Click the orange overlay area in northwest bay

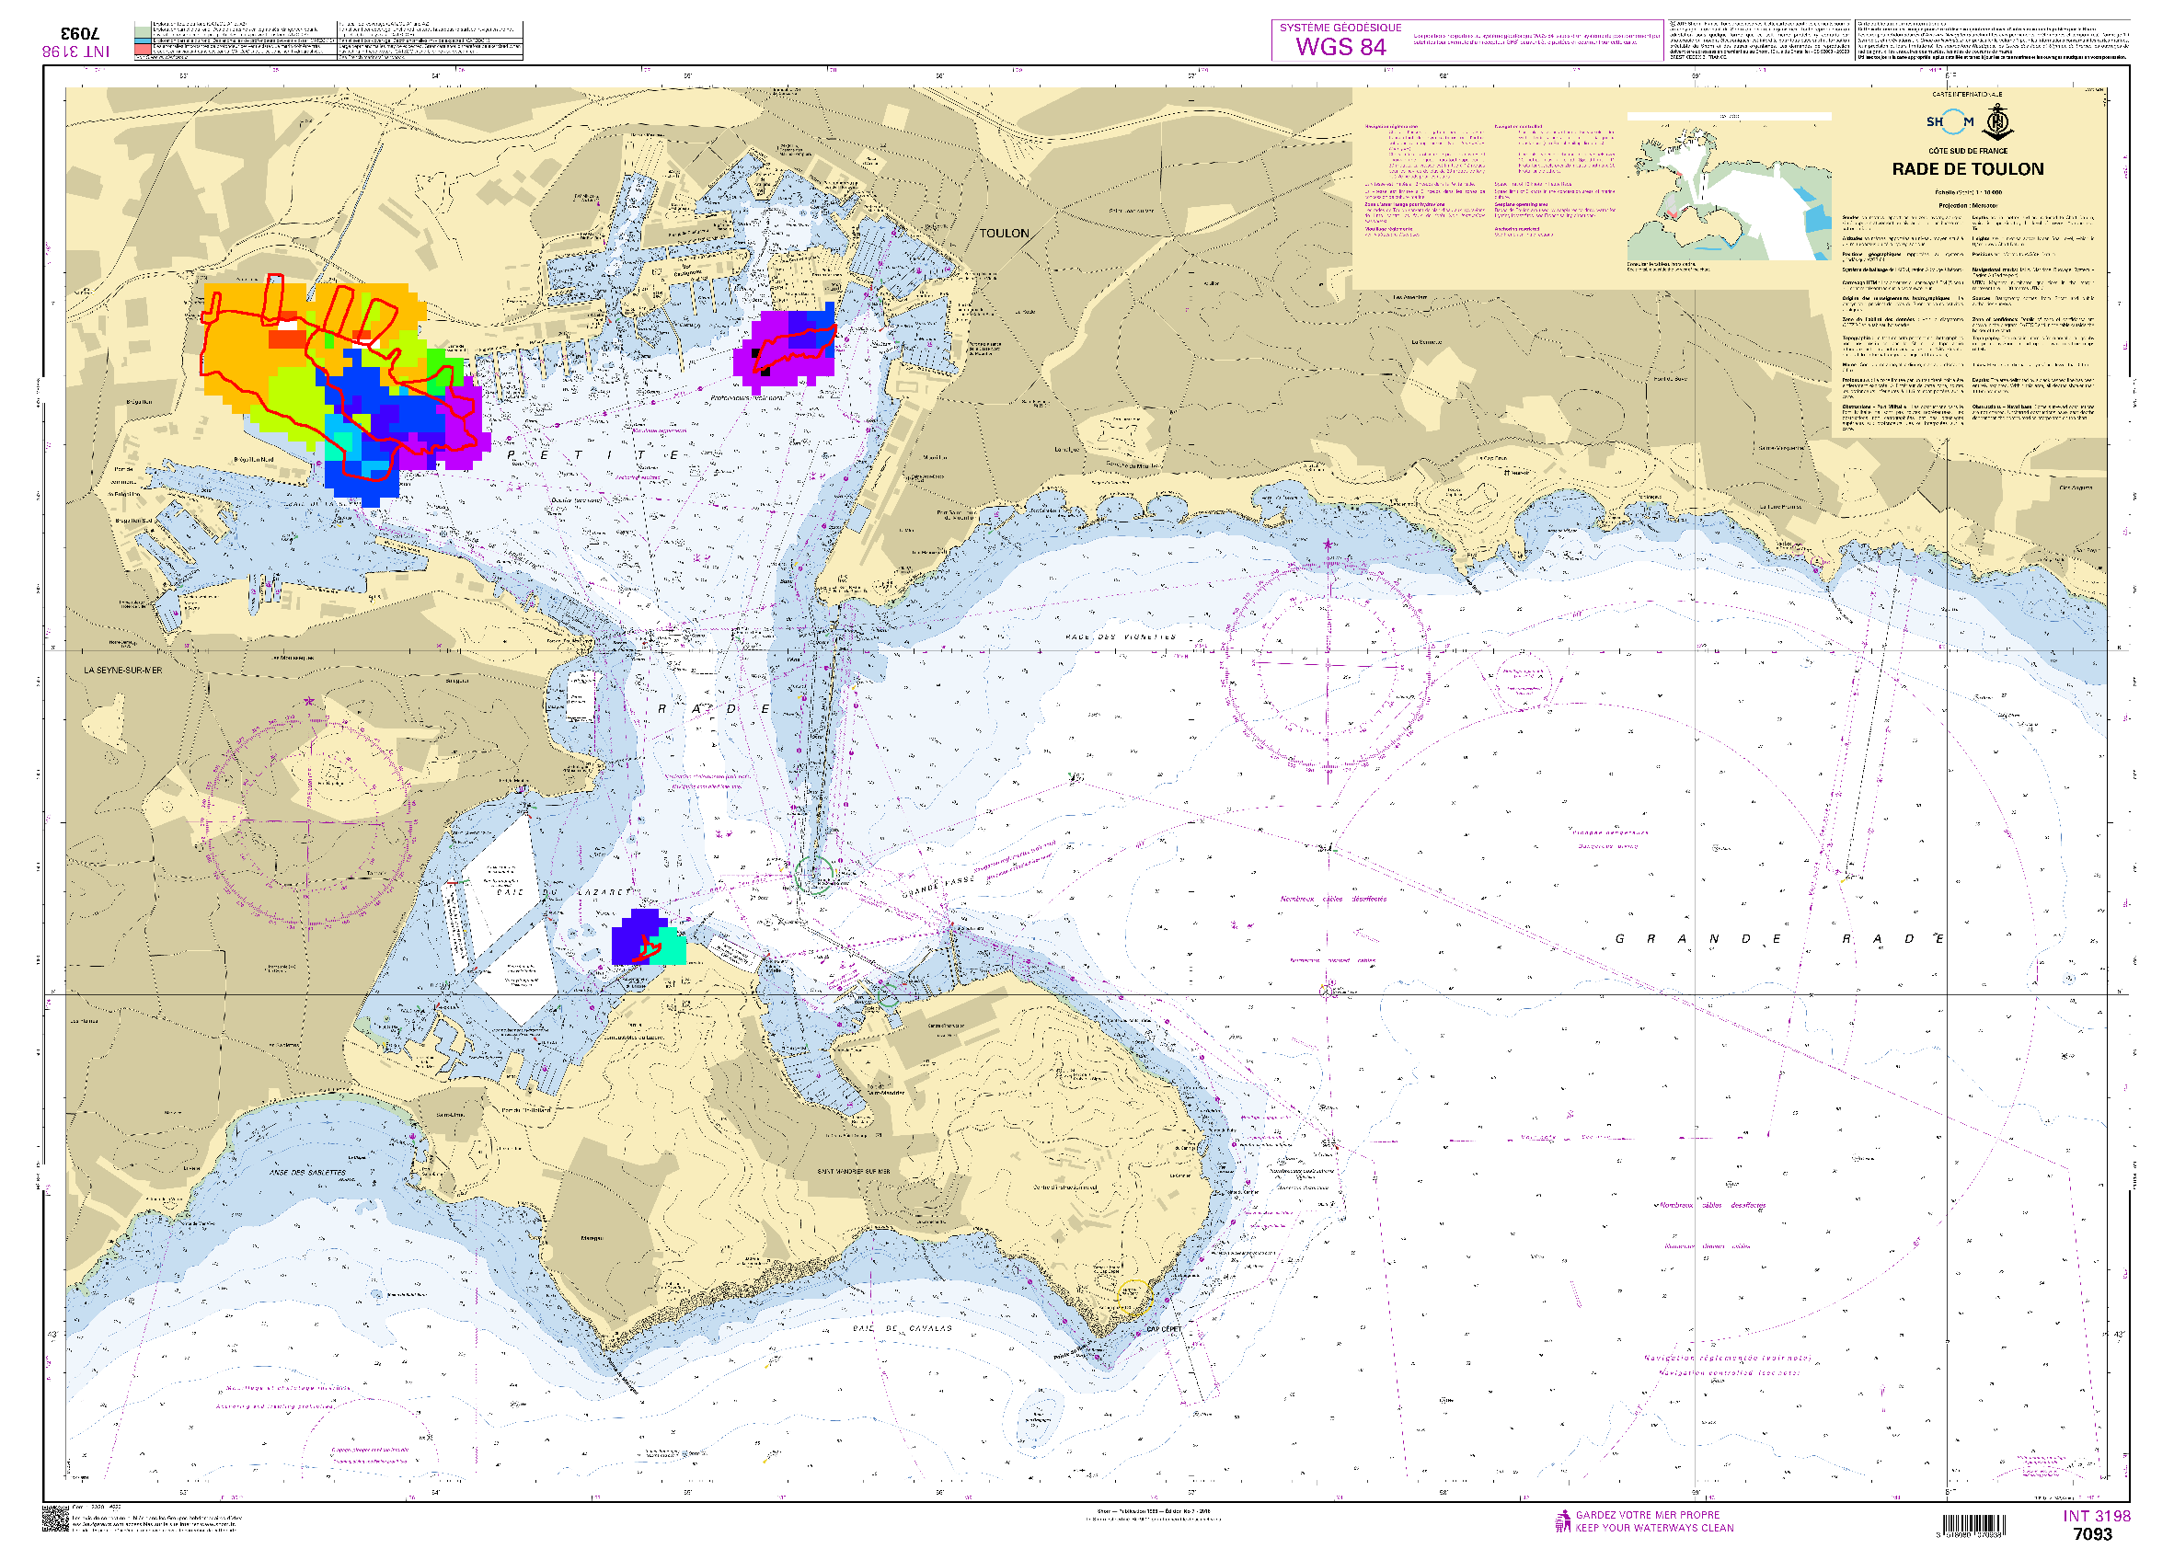(235, 354)
